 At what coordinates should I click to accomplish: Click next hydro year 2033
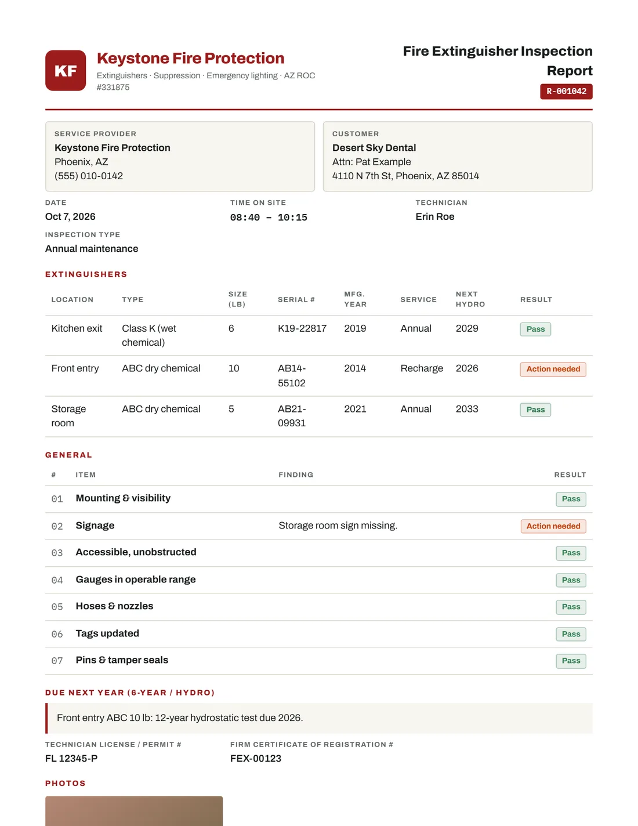coord(467,409)
